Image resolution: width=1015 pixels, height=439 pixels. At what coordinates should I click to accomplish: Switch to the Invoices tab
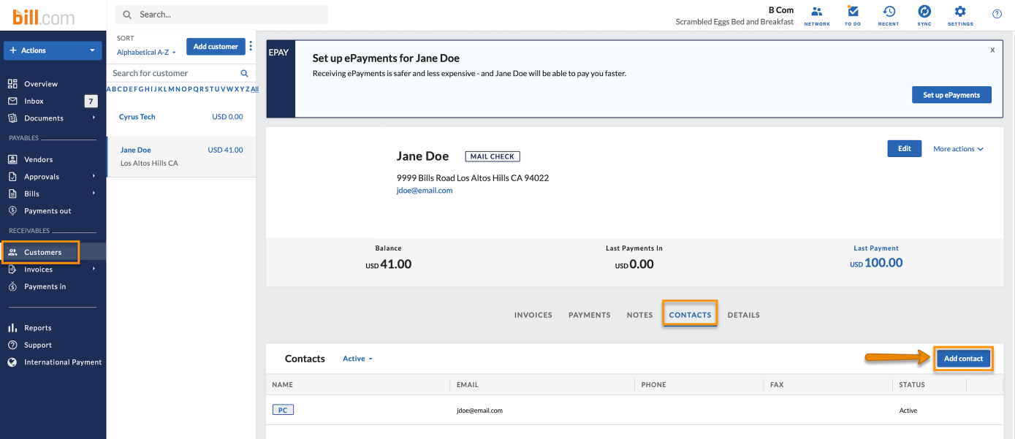click(533, 315)
